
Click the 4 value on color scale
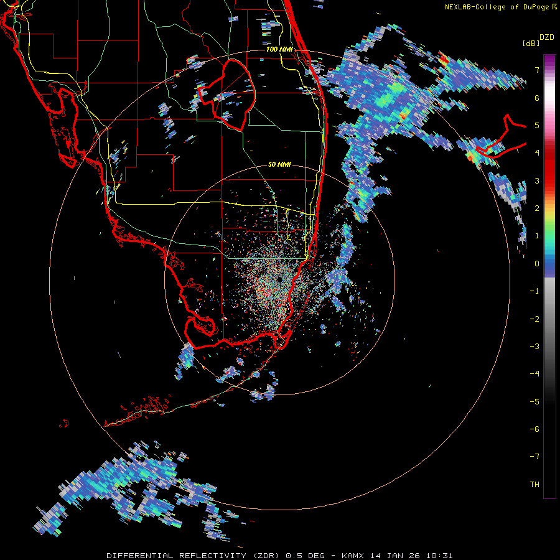click(537, 153)
